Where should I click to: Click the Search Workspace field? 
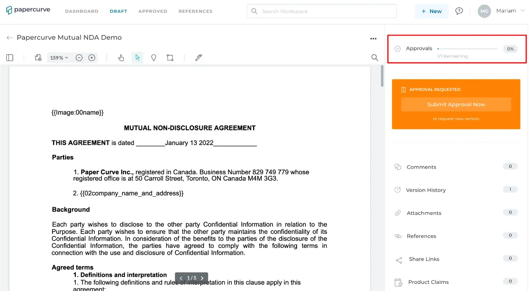[322, 11]
